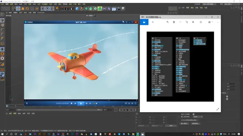Click the Photos app home collection button
This screenshot has height=136, width=243.
point(144,22)
